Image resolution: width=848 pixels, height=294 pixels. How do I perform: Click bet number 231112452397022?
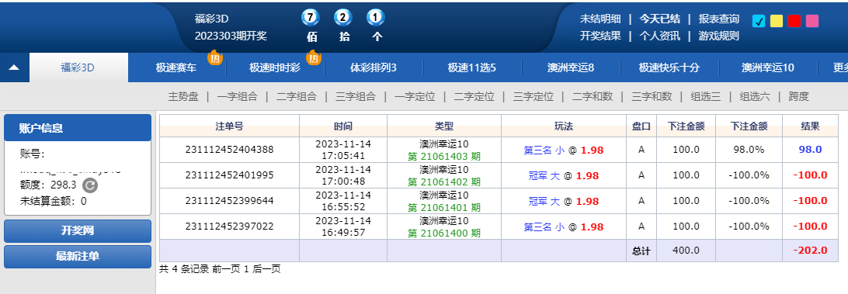point(229,227)
